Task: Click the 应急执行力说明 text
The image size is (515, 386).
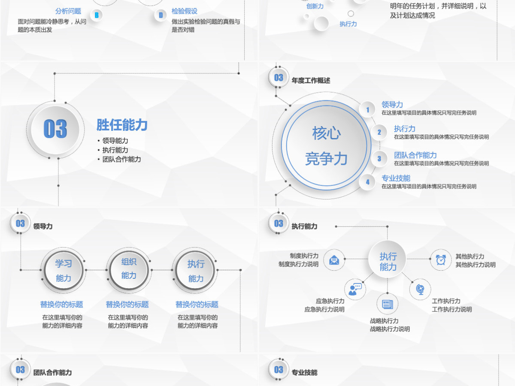Action: click(324, 309)
